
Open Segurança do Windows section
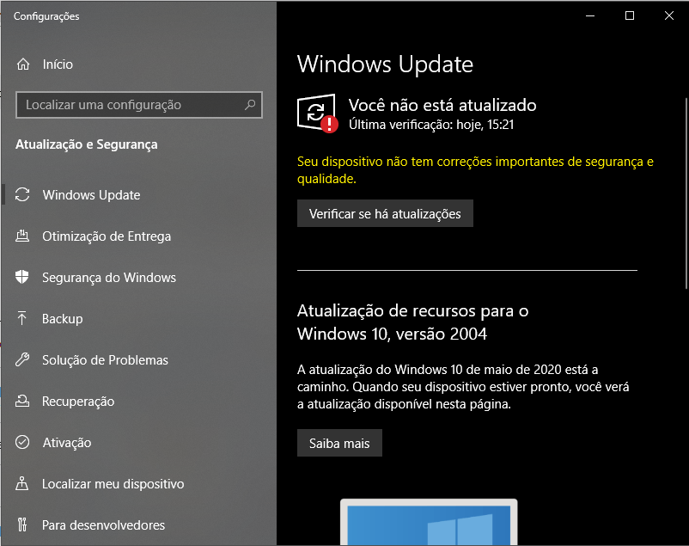[139, 278]
